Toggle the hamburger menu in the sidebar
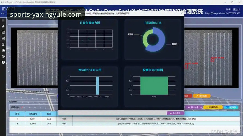 pyautogui.click(x=3, y=20)
